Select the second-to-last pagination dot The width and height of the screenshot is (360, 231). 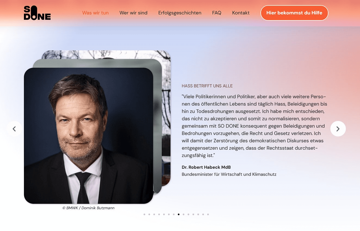point(203,214)
